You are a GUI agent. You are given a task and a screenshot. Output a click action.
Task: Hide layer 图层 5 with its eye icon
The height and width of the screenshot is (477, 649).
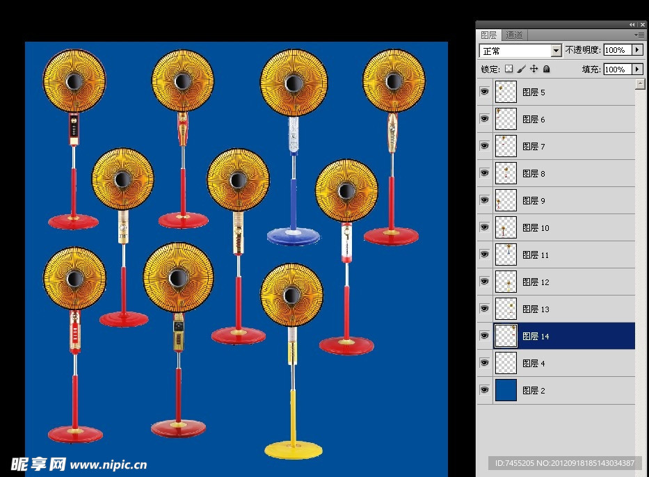point(484,92)
